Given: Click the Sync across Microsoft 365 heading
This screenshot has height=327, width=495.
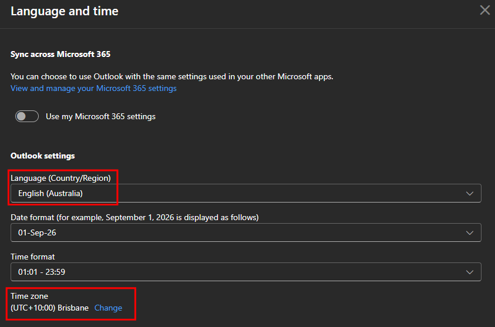Looking at the screenshot, I should [60, 54].
